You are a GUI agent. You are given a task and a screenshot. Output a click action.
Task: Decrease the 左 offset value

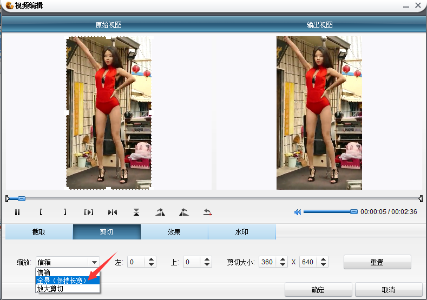pos(152,265)
